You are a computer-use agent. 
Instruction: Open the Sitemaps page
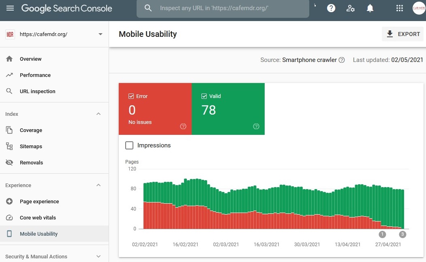[x=31, y=147]
